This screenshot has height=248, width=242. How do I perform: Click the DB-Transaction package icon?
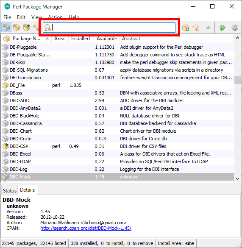5,78
